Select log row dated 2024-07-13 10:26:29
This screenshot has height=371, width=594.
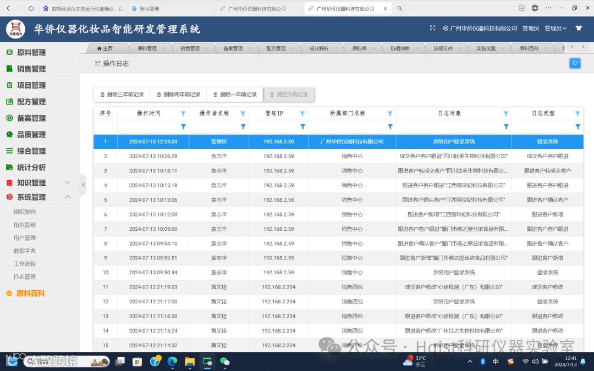tap(338, 156)
